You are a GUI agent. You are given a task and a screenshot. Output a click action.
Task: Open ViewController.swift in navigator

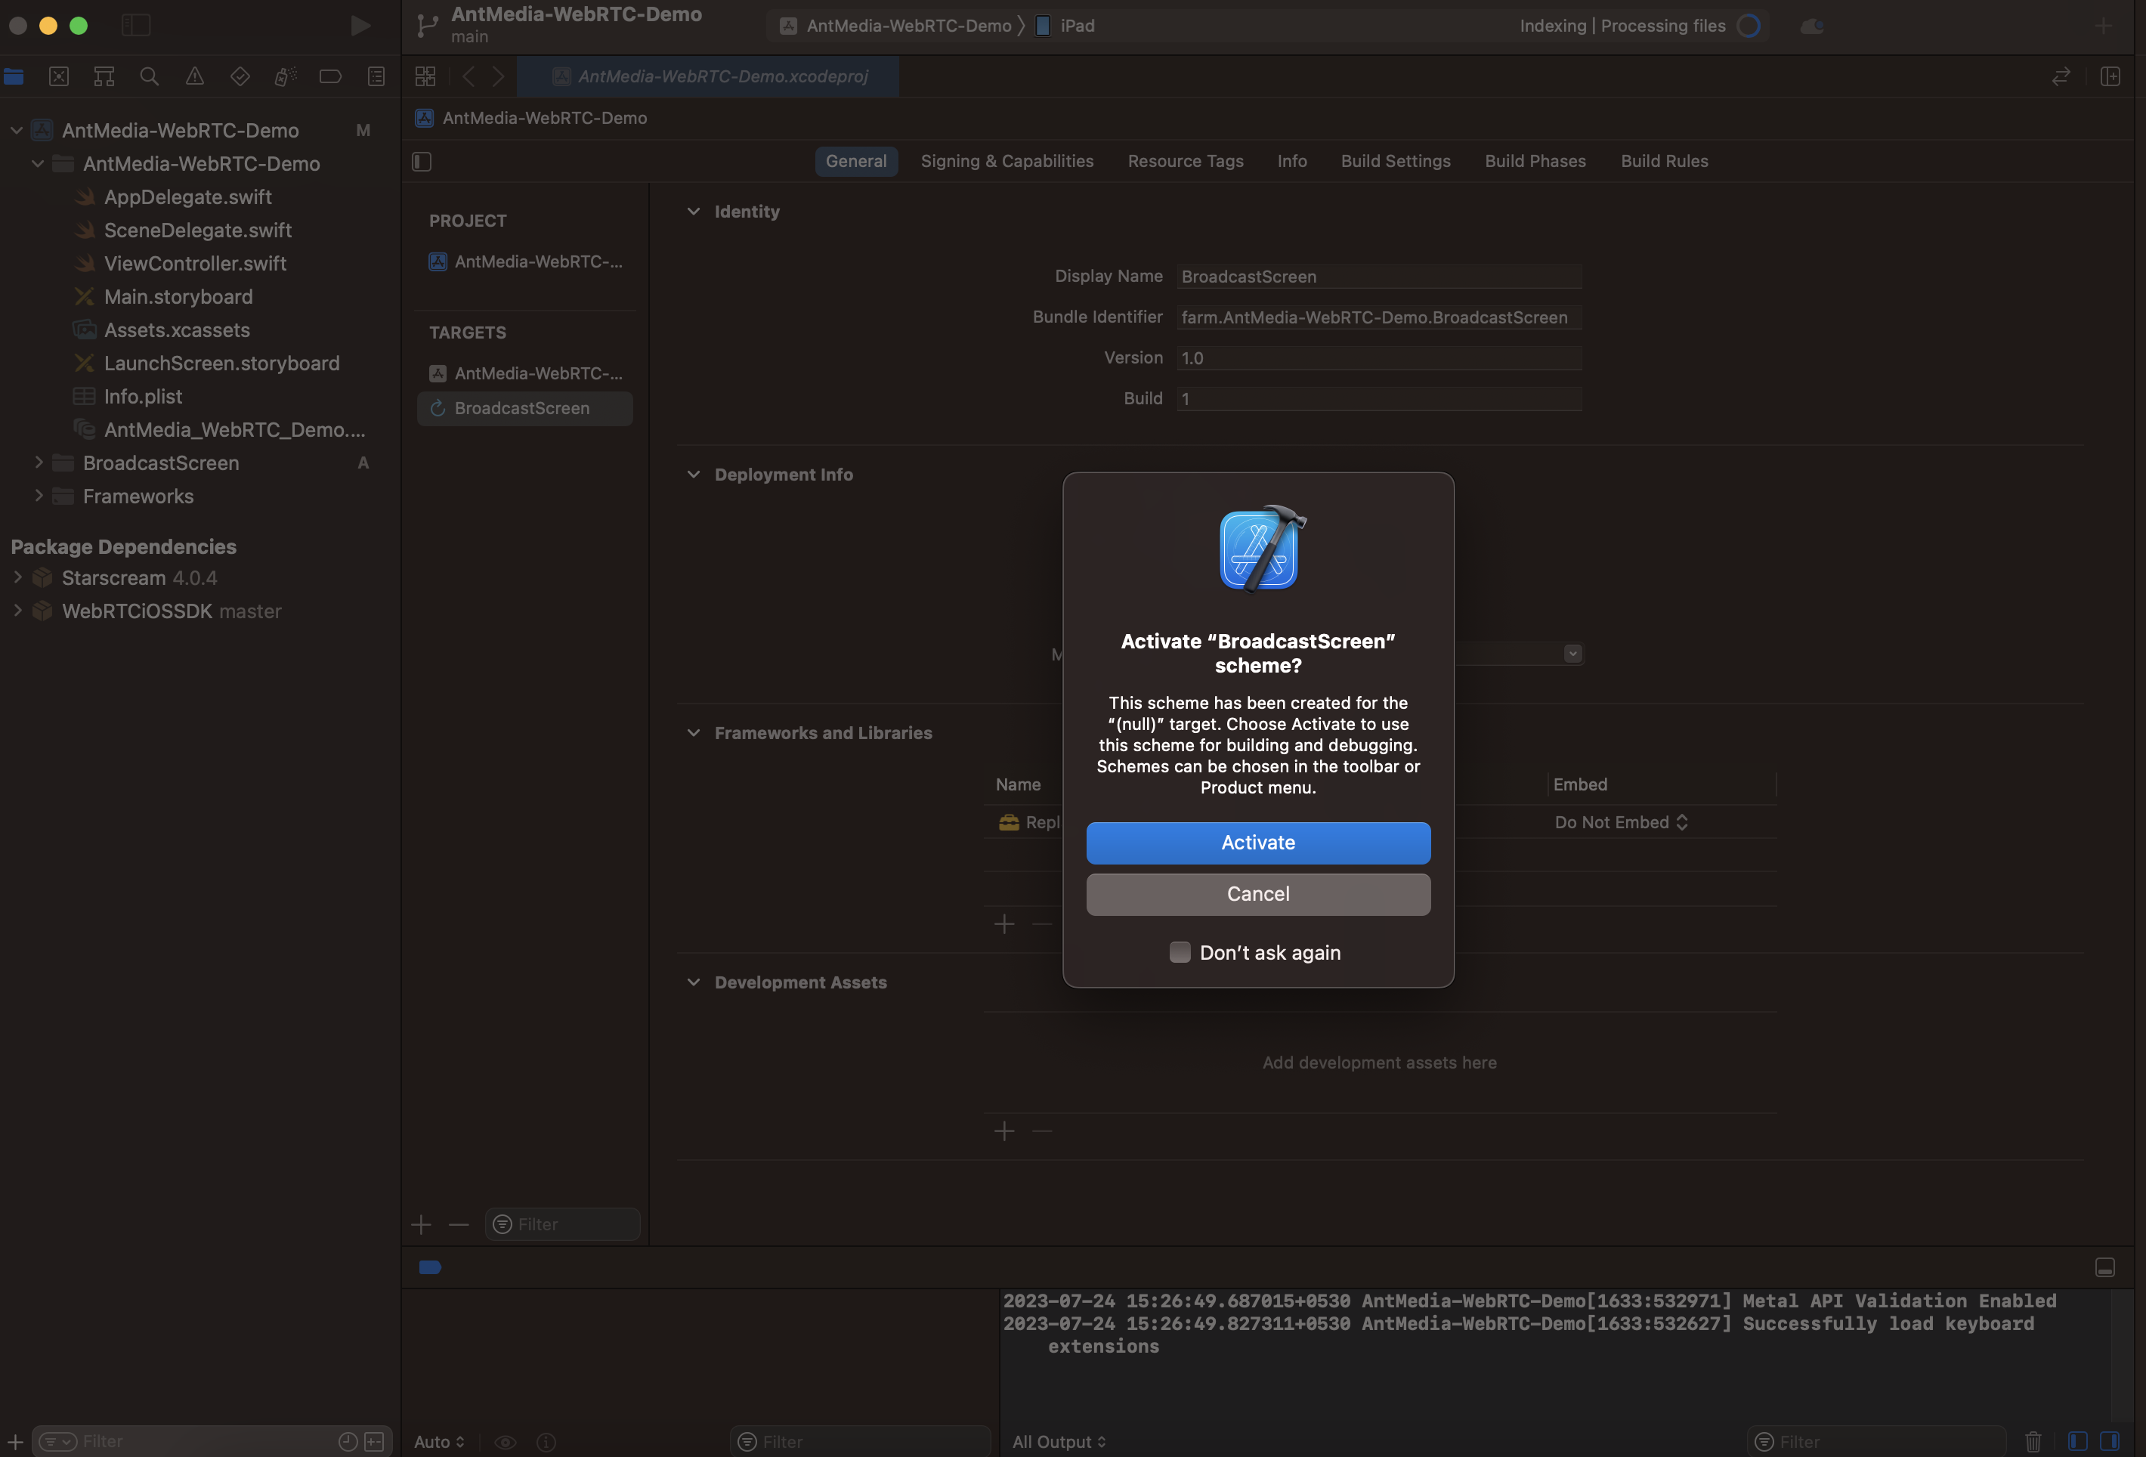[195, 264]
